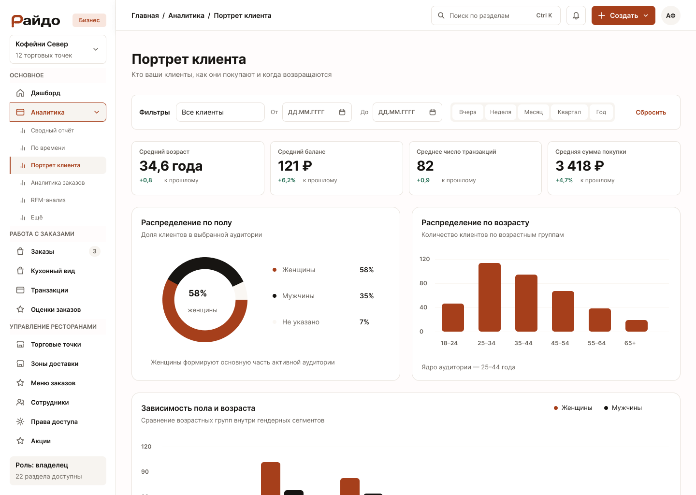Click Мужчины black legend dot in gender card
Screen dimensions: 696x495
(275, 296)
